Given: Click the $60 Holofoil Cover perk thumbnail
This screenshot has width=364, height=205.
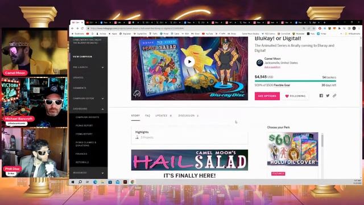Looking at the screenshot, I should pos(292,149).
